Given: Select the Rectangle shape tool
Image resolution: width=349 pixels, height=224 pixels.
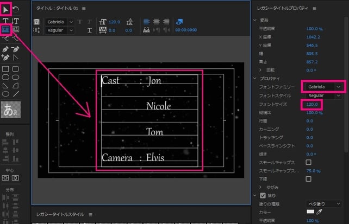Looking at the screenshot, I should (5, 69).
